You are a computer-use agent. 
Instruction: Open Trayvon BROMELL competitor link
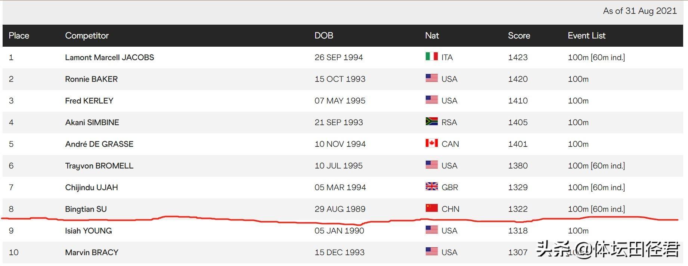[x=99, y=166]
